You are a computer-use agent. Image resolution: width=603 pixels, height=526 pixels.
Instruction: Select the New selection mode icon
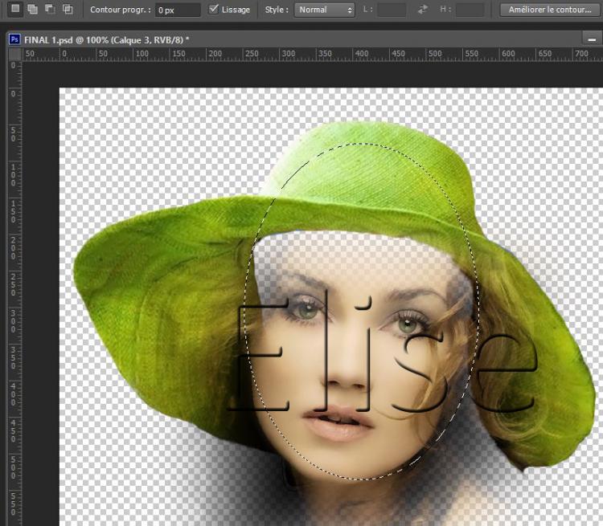[x=15, y=10]
